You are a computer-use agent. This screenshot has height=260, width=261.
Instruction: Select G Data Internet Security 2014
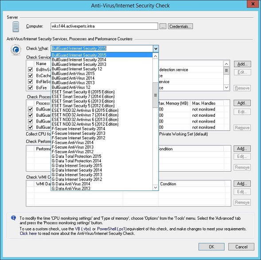pyautogui.click(x=102, y=170)
